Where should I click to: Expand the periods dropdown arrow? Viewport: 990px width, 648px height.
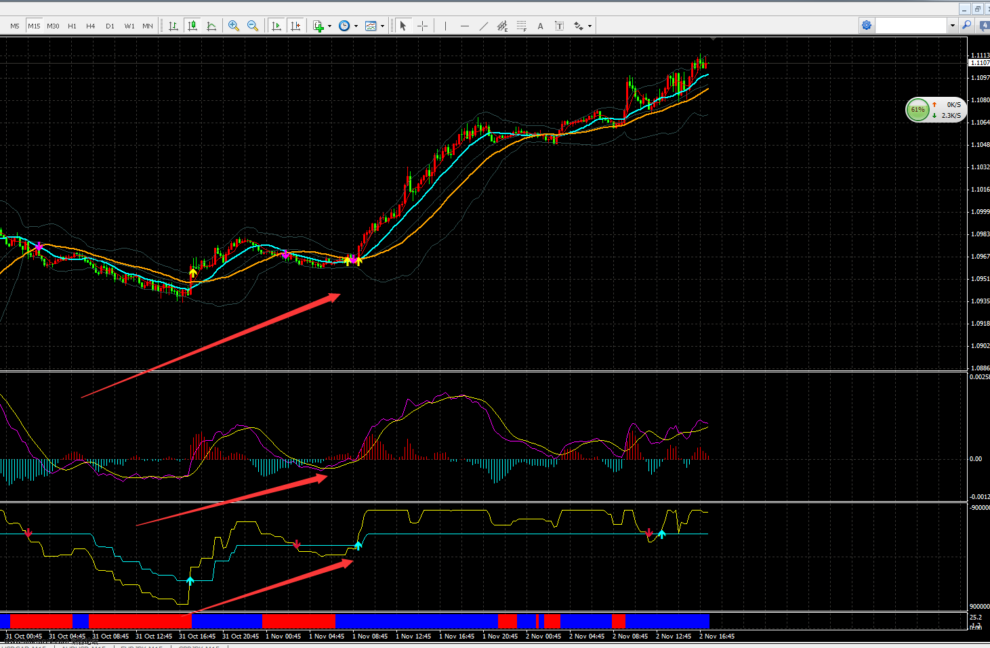pyautogui.click(x=356, y=26)
